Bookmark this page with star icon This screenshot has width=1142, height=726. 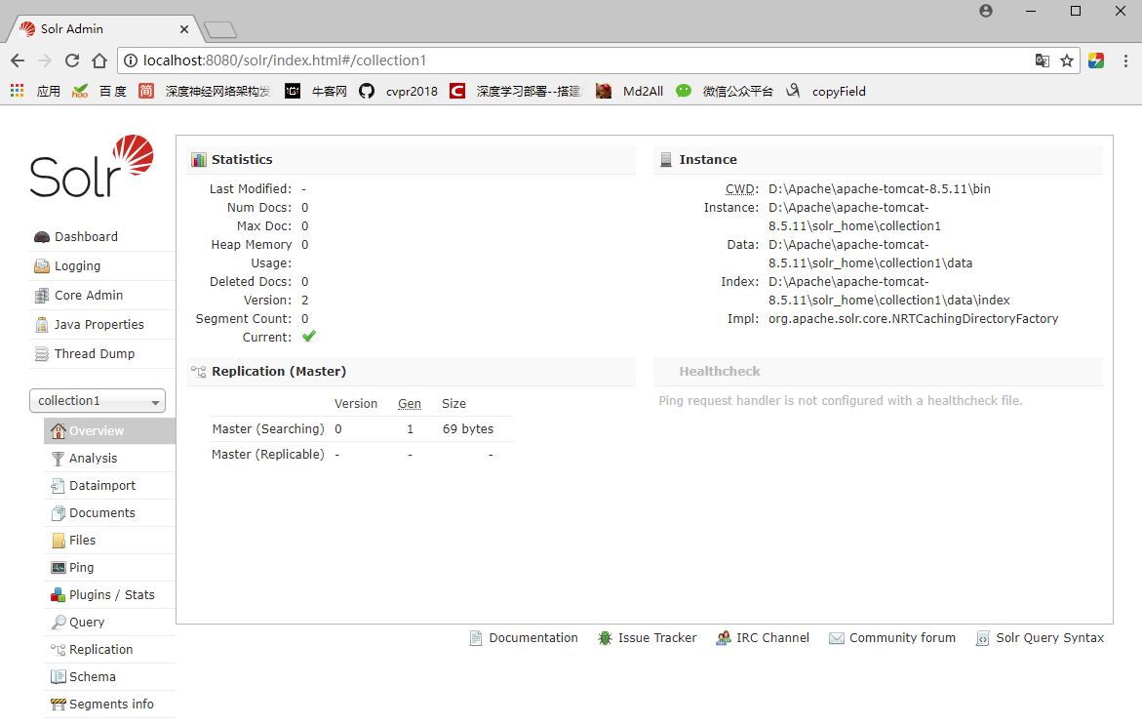[1066, 60]
